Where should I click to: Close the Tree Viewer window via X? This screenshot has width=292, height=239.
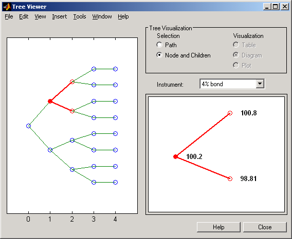click(285, 7)
